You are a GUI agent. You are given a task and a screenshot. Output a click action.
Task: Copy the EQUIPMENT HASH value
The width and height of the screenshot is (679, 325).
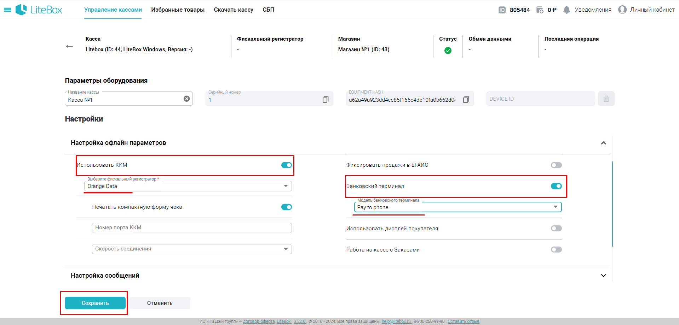coord(466,100)
